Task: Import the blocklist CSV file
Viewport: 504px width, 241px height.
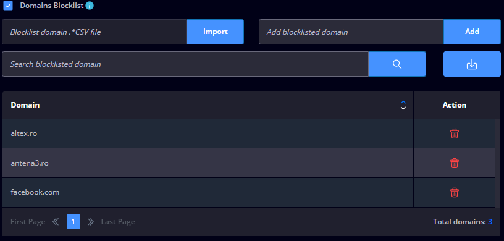Action: [216, 32]
